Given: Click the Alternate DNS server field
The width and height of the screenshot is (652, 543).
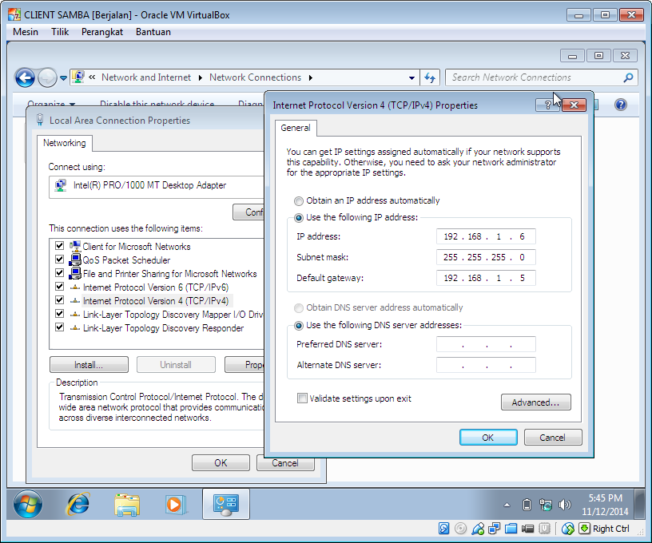Looking at the screenshot, I should [x=486, y=365].
